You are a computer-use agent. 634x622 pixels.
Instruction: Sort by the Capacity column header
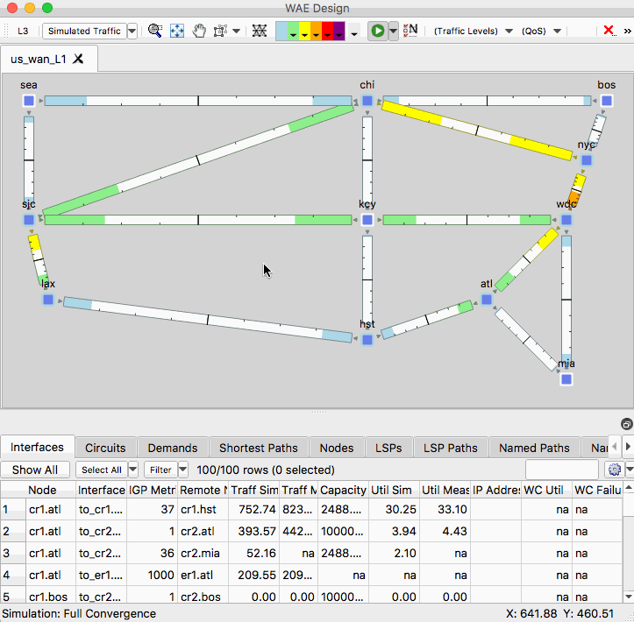click(x=343, y=490)
